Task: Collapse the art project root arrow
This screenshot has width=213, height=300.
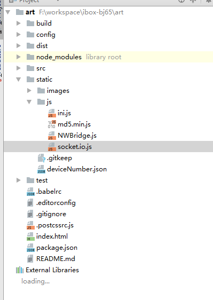Action: pyautogui.click(x=8, y=12)
